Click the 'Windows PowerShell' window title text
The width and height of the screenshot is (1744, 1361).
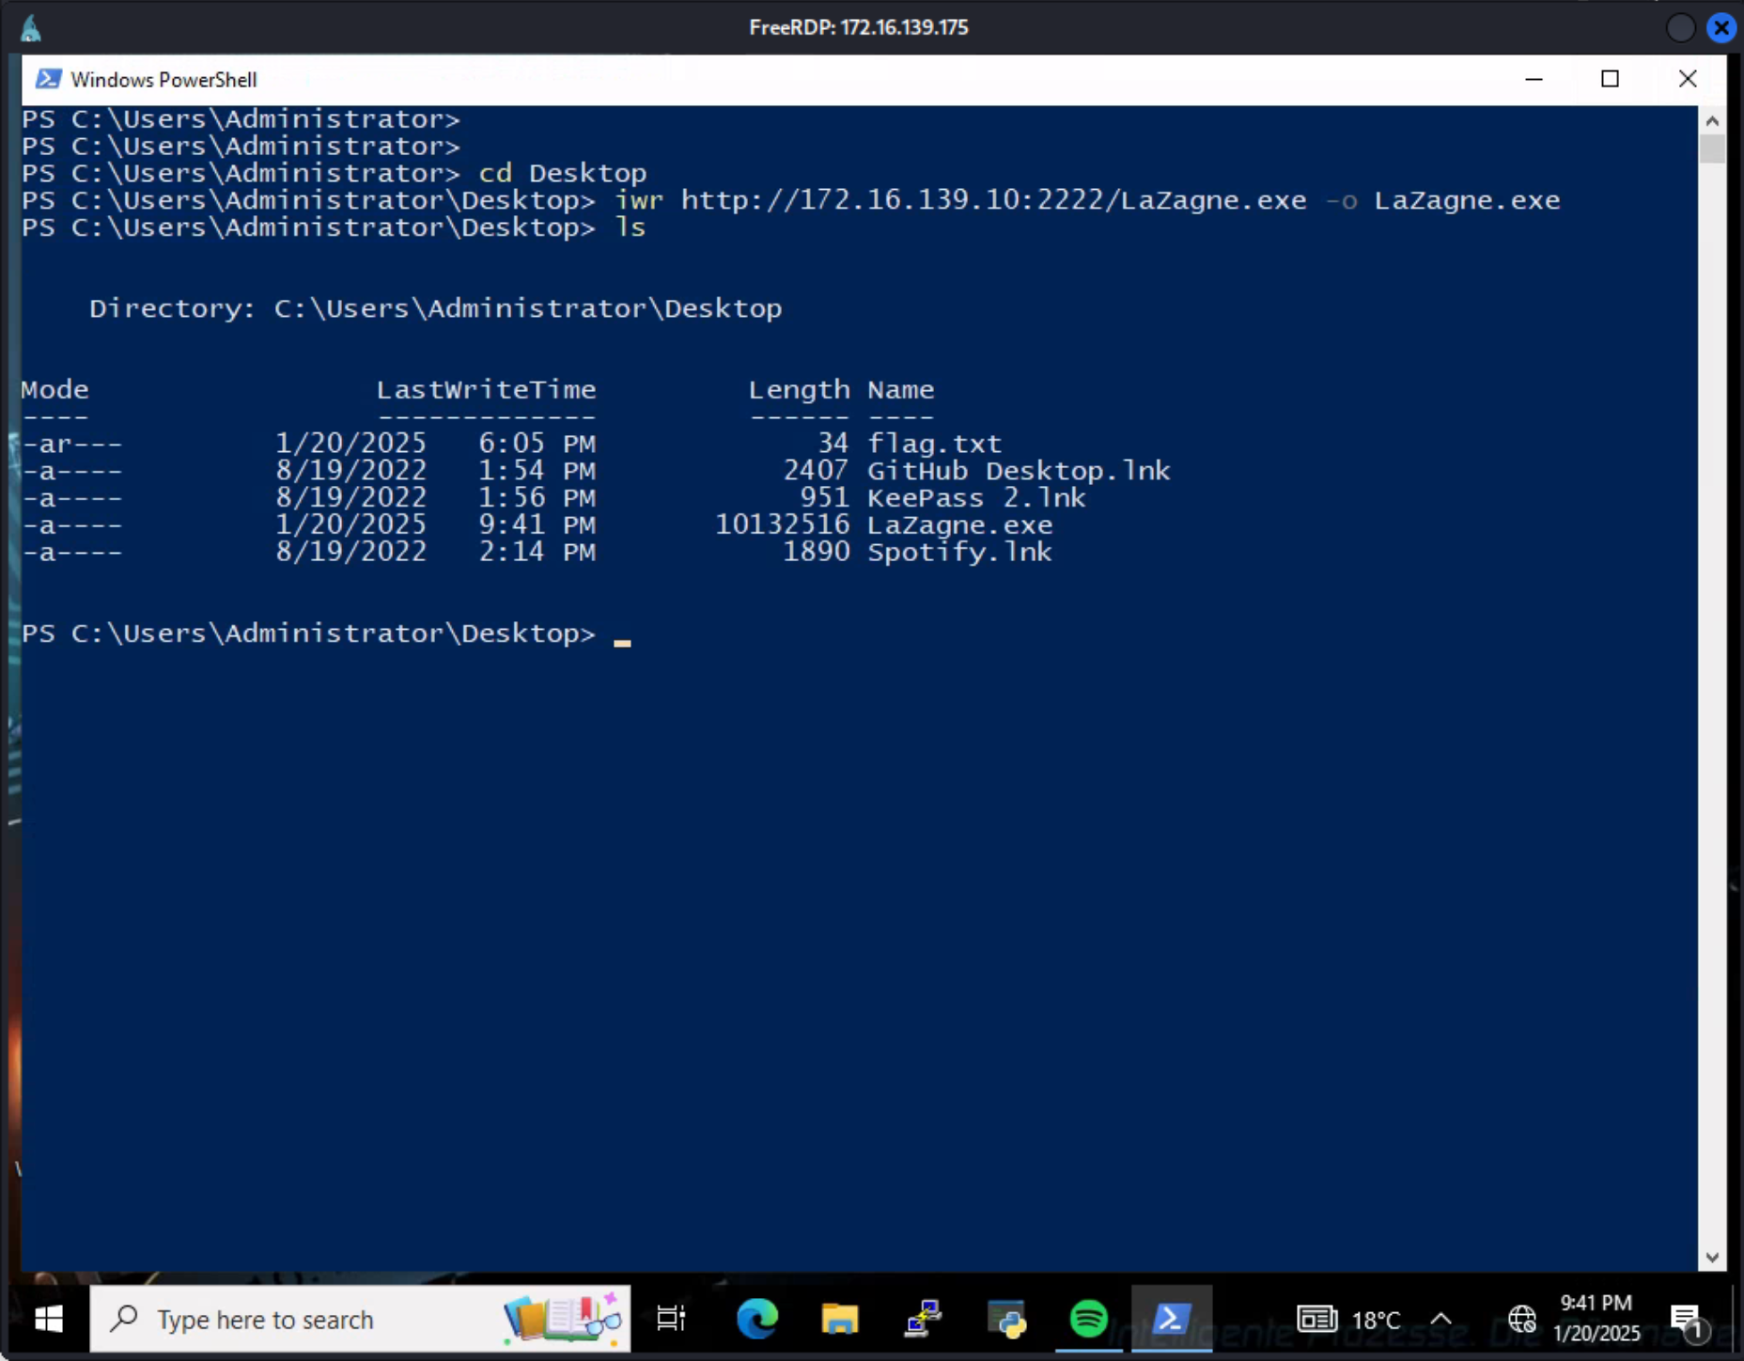163,80
